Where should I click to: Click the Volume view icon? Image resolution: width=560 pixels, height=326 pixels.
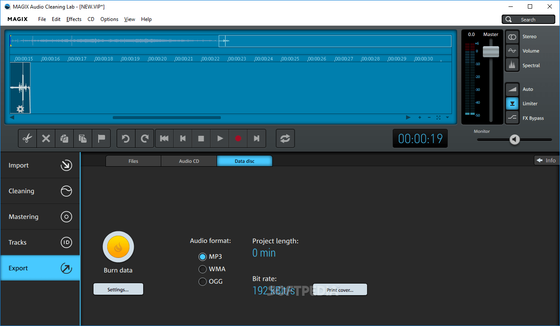click(512, 51)
